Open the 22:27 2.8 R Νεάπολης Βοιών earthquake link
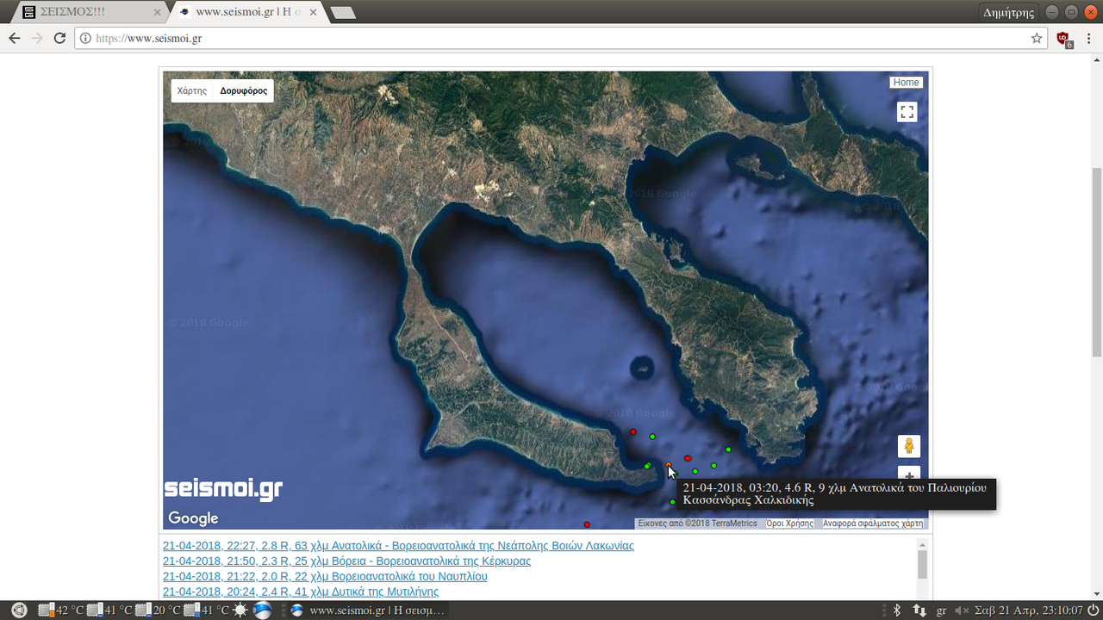The width and height of the screenshot is (1103, 620). click(x=398, y=546)
